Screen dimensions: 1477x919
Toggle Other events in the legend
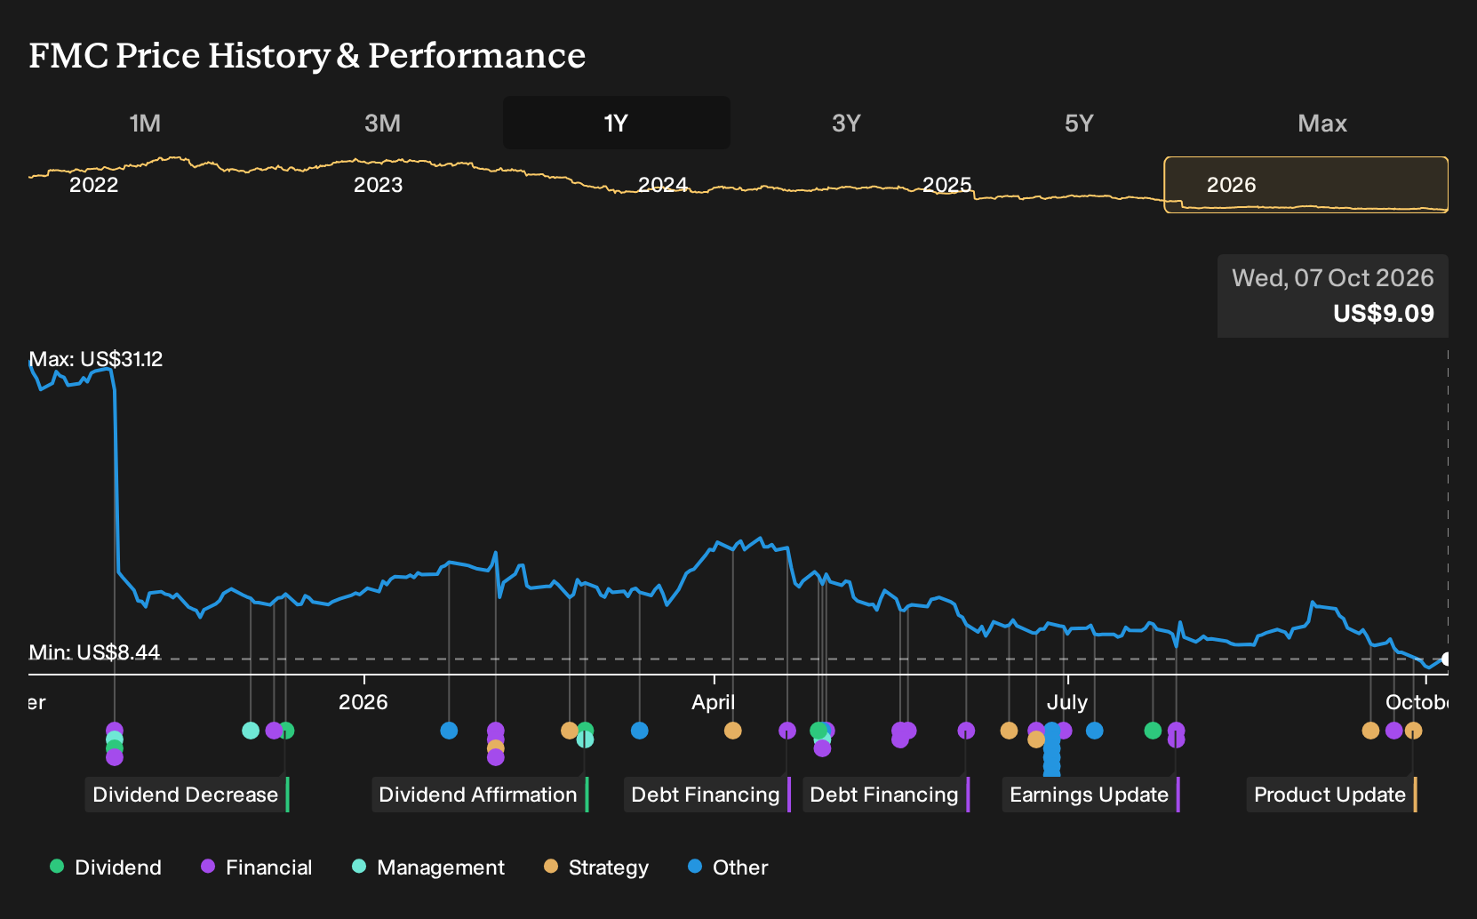728,867
